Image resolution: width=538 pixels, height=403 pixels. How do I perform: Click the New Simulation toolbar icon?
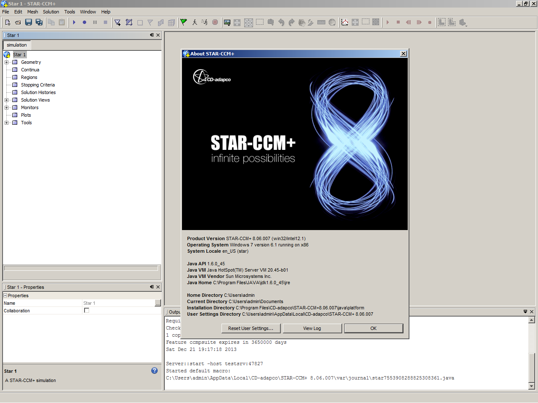pos(8,22)
